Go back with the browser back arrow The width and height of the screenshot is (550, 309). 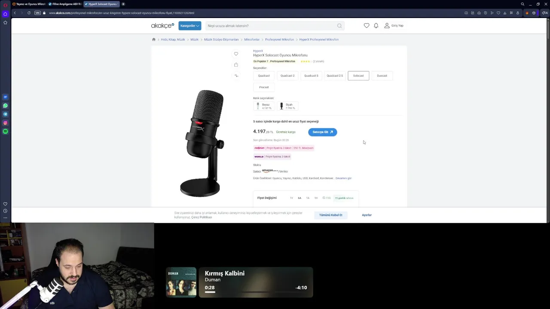pyautogui.click(x=15, y=13)
